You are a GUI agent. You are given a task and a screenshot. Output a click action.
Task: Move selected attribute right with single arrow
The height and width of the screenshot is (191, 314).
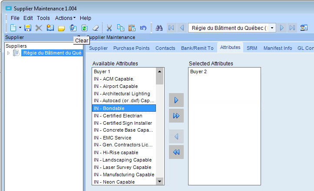176,100
